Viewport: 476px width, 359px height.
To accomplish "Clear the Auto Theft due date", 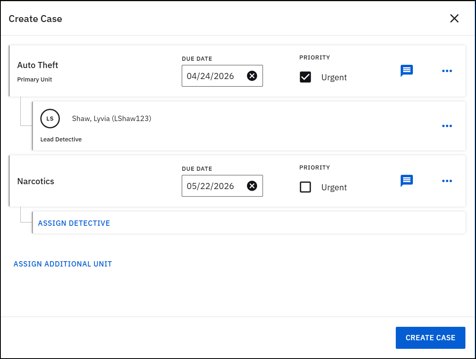I will coord(252,76).
